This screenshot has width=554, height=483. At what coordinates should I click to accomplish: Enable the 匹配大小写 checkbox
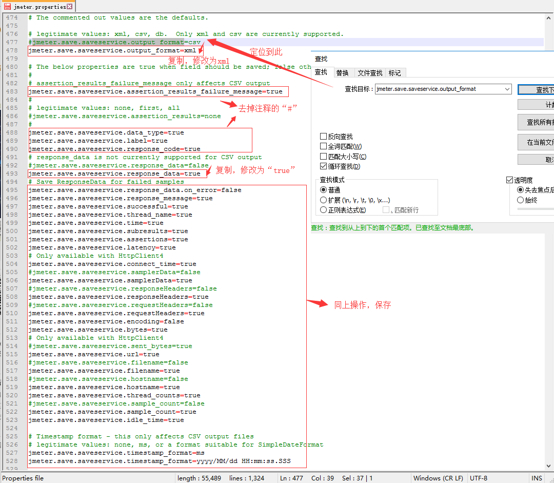click(323, 156)
